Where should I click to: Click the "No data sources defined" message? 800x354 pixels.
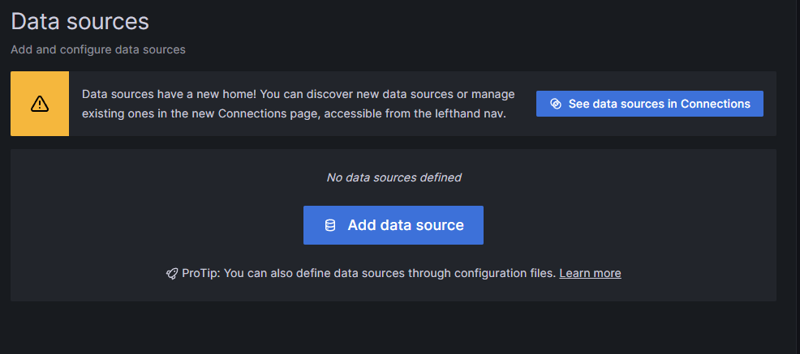coord(394,177)
